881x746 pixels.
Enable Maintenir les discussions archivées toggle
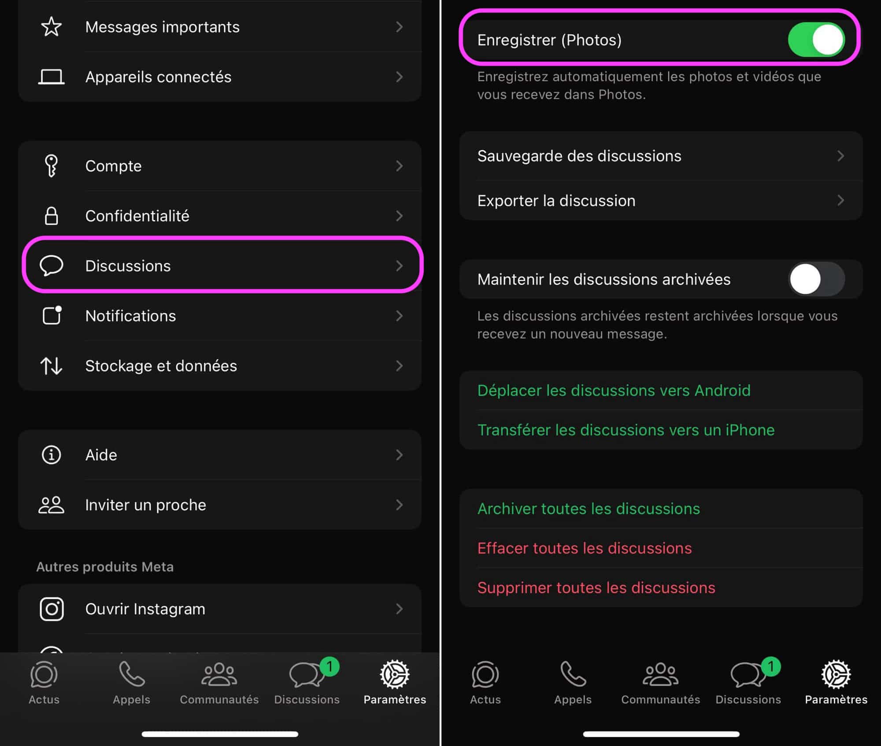[x=814, y=280]
